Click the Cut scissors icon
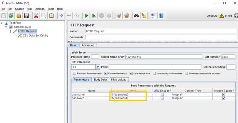This screenshot has width=238, height=123. [36, 16]
